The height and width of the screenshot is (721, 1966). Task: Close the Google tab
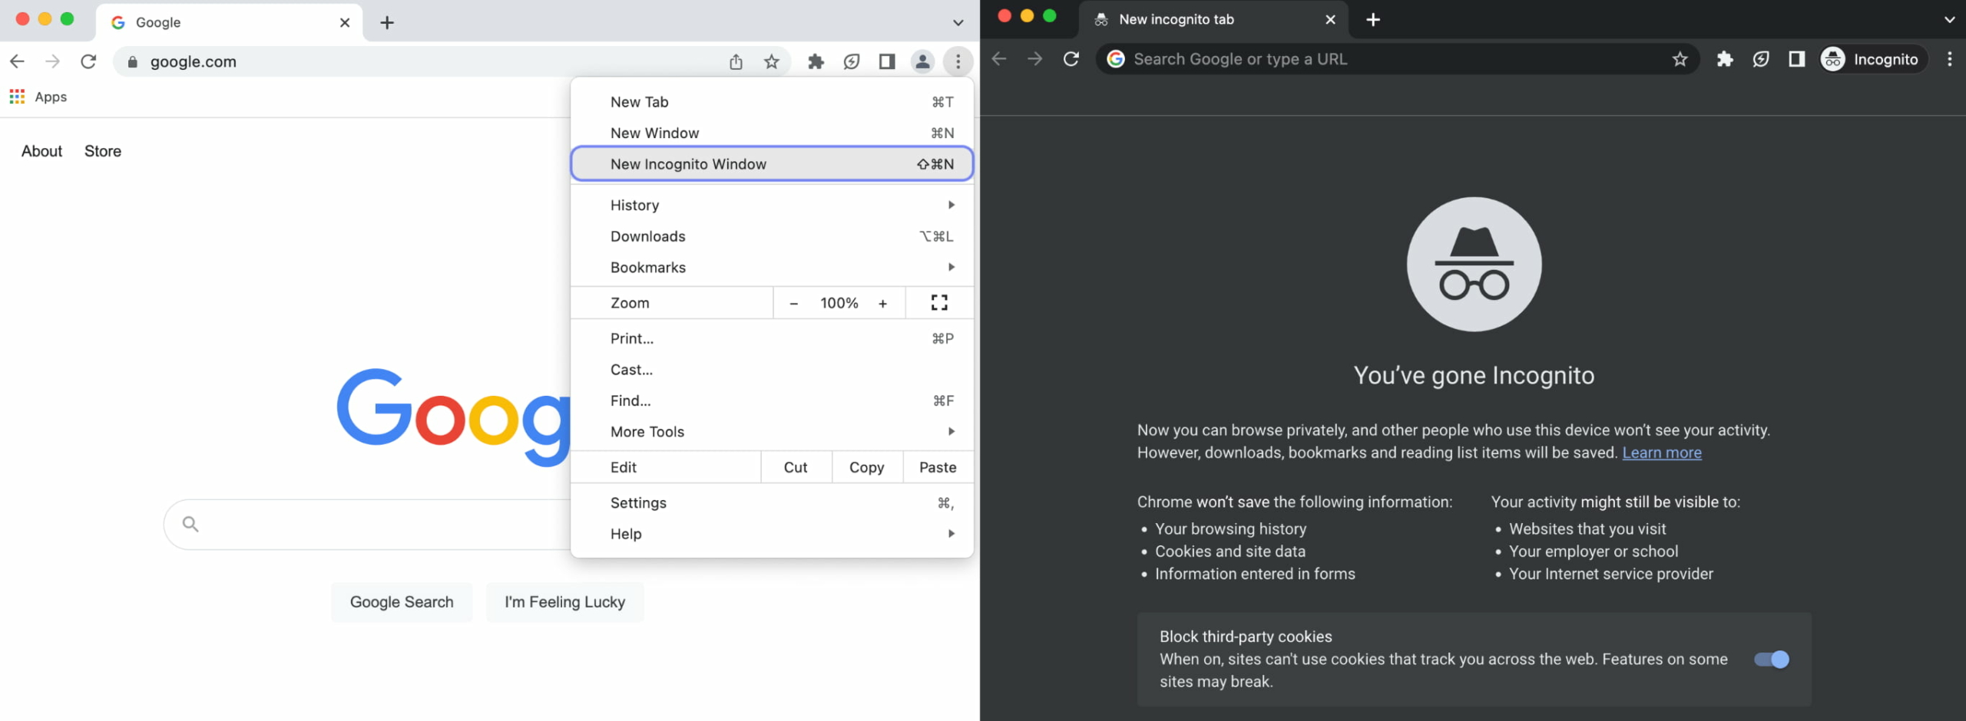pos(345,22)
